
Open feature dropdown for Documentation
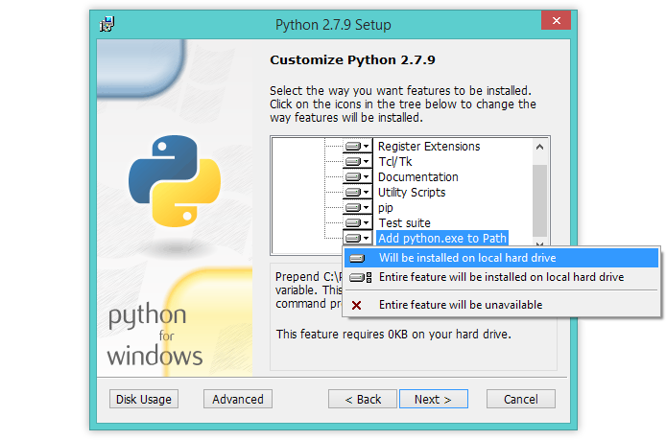(x=357, y=177)
